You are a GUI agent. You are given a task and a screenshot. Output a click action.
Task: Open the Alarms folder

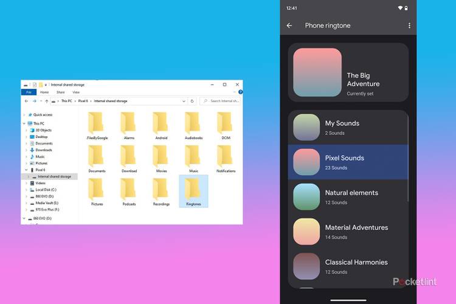point(129,126)
